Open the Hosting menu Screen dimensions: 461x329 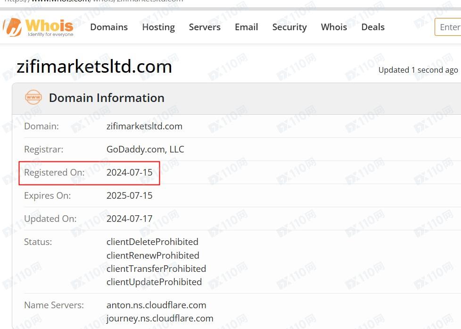point(158,27)
